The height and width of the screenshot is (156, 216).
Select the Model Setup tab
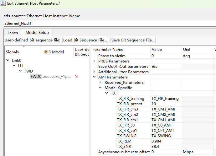pos(37,33)
